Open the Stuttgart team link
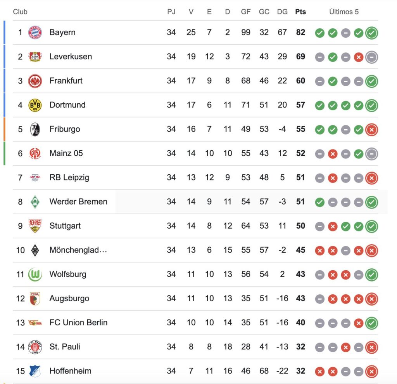397x384 pixels. click(x=65, y=226)
